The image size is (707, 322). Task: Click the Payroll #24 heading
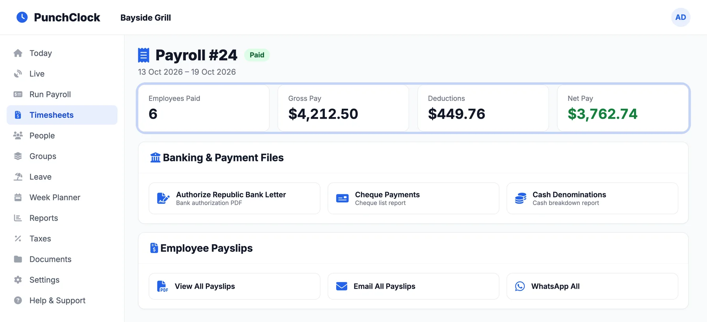pyautogui.click(x=196, y=55)
